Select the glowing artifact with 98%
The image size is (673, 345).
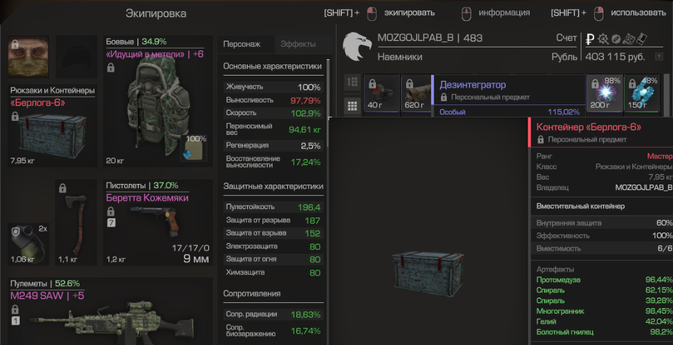604,95
